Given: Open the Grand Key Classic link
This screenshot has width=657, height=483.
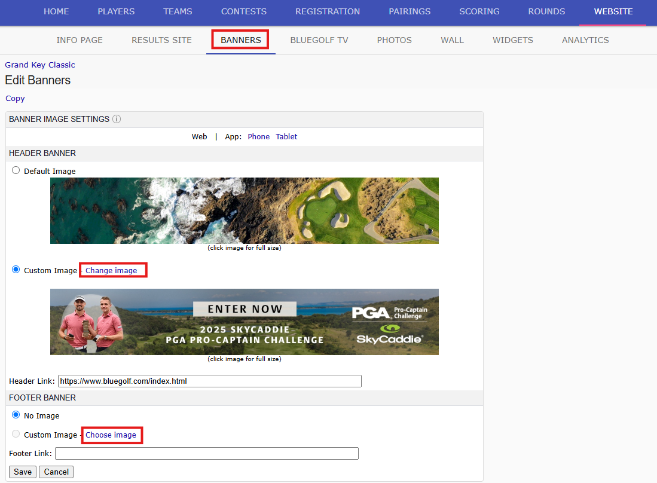Looking at the screenshot, I should pos(40,65).
